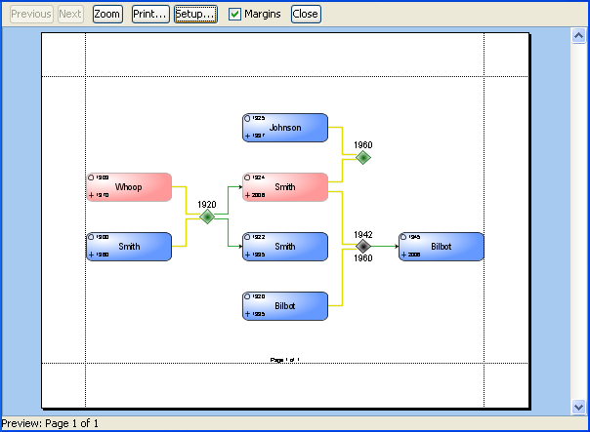Select the blue Bilbot box born 1945

(x=442, y=247)
